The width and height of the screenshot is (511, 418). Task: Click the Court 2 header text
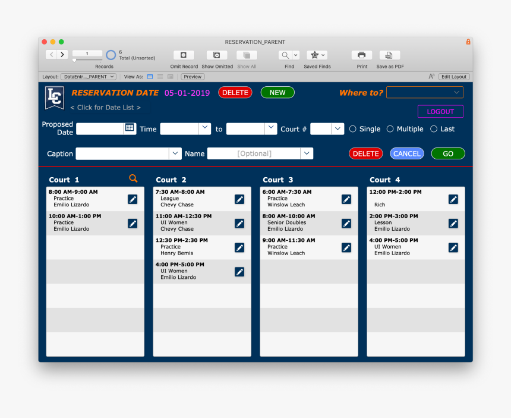pos(171,180)
